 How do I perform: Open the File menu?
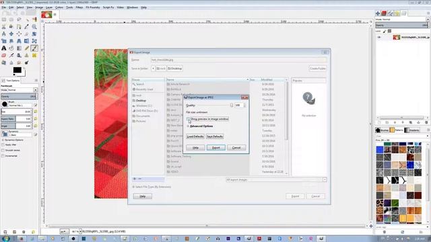[x=3, y=7]
